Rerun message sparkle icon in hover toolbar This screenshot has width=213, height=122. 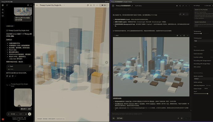click(184, 14)
